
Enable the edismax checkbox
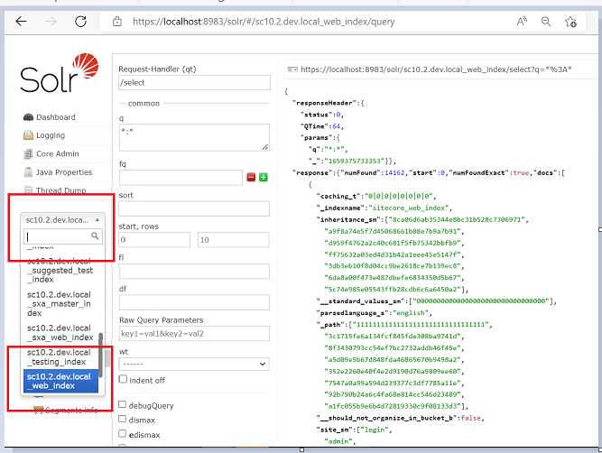tap(122, 433)
